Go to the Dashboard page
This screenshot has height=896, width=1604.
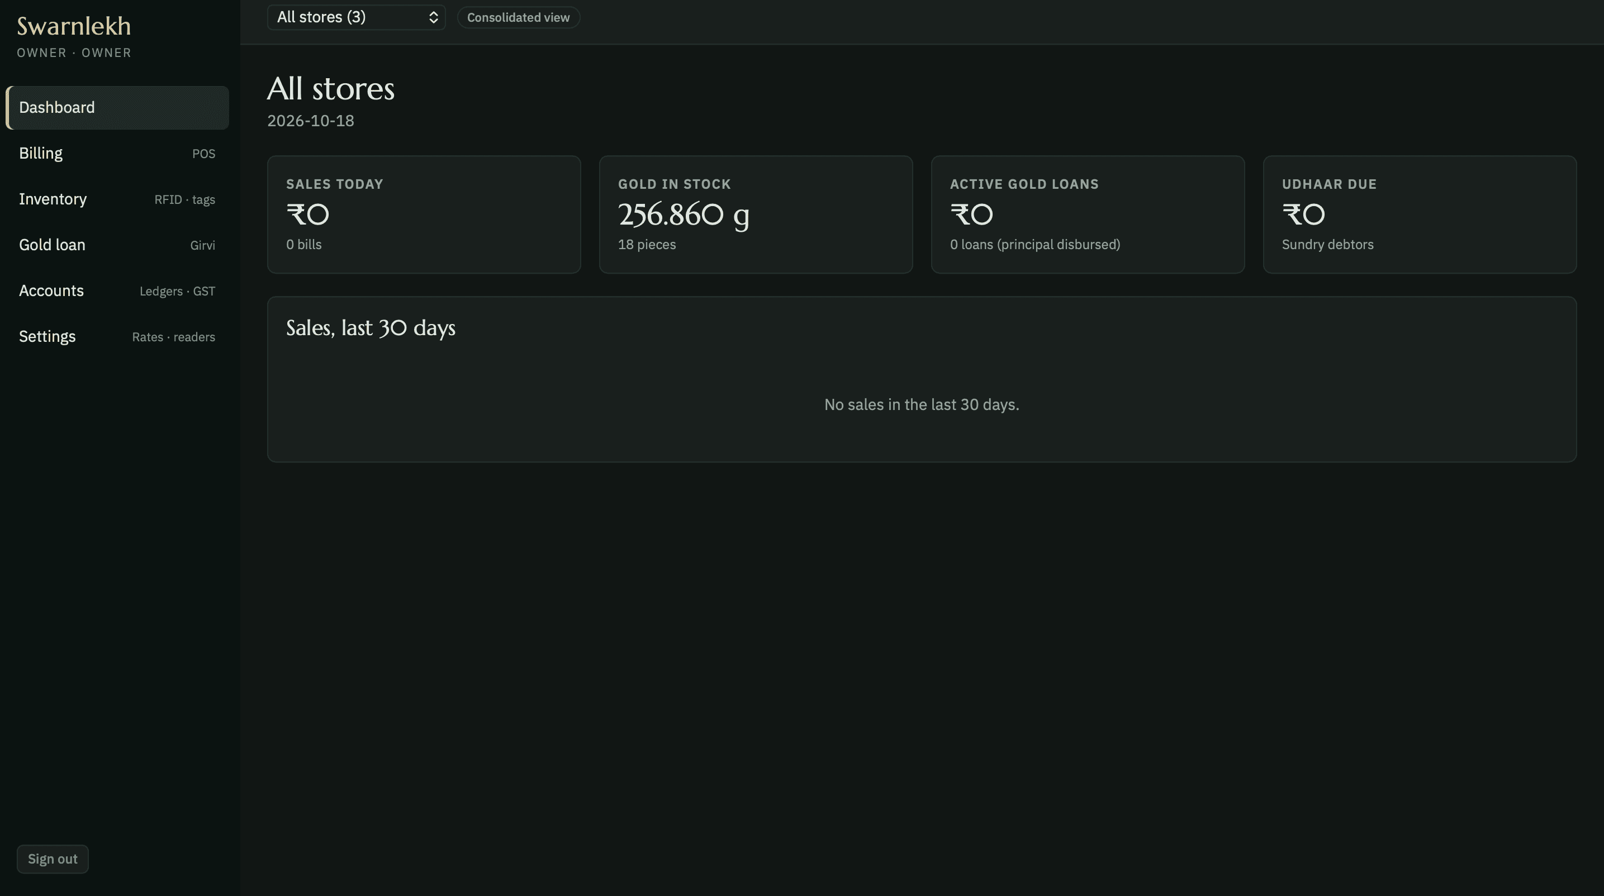point(117,108)
